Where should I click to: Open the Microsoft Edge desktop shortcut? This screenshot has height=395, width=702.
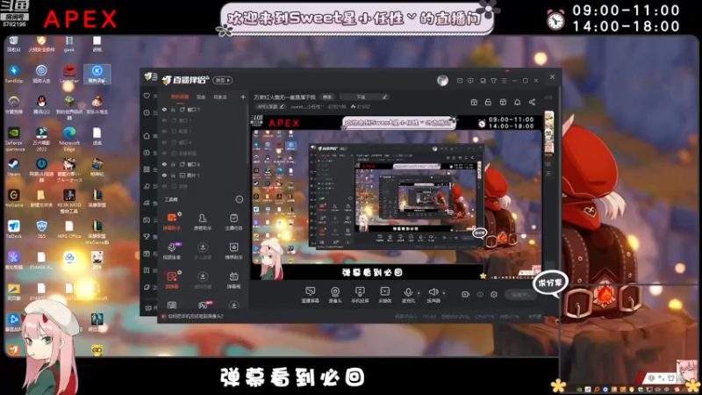69,138
